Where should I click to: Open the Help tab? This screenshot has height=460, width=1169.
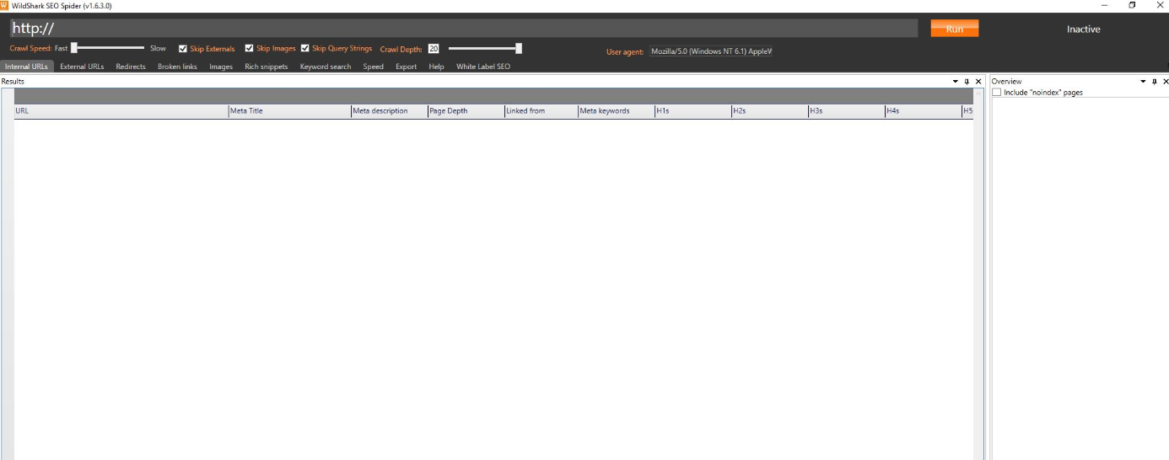pyautogui.click(x=436, y=67)
